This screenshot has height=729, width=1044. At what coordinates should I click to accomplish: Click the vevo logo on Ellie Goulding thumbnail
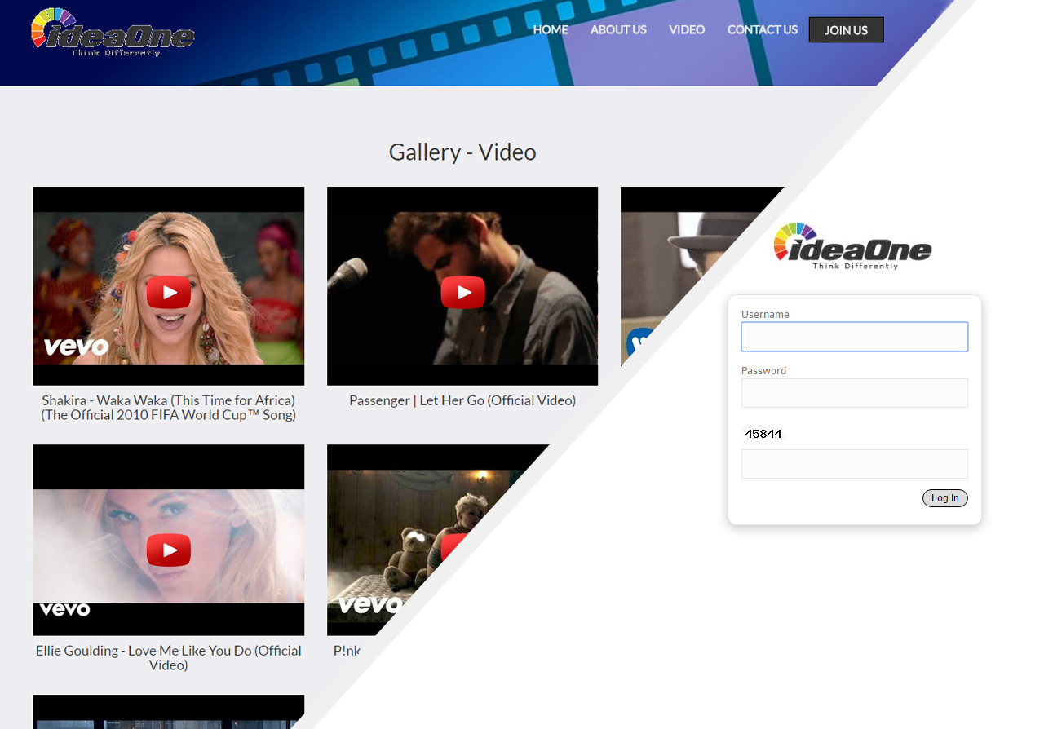[64, 609]
